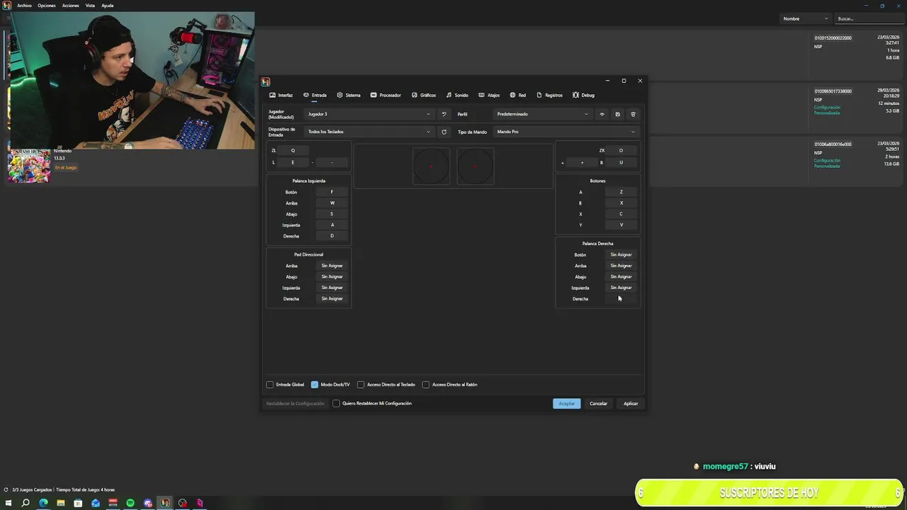Image resolution: width=907 pixels, height=510 pixels.
Task: Enable Acceso Directo al Ratón
Action: click(x=426, y=385)
